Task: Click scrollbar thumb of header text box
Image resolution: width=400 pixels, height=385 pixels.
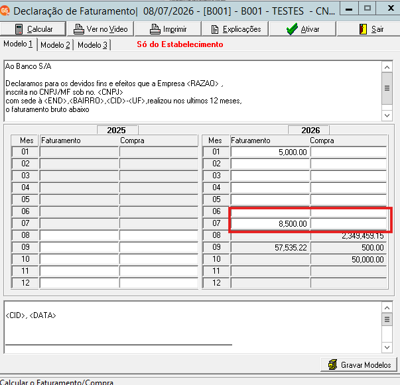Action: coord(387,88)
